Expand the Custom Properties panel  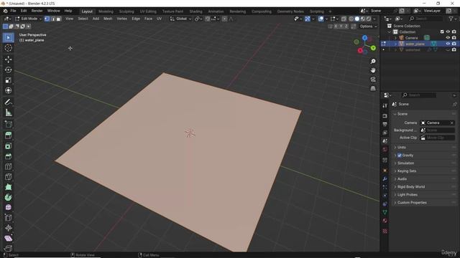pyautogui.click(x=424, y=203)
